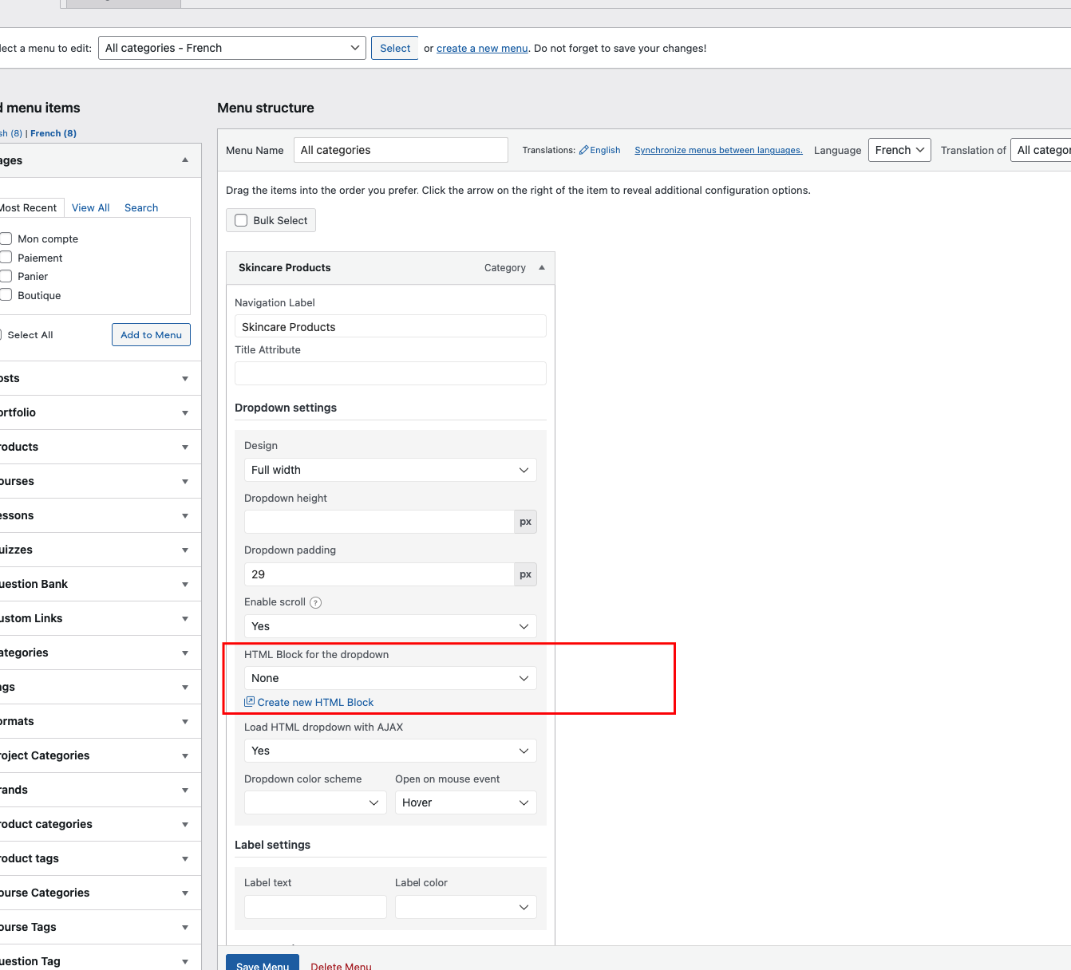Image resolution: width=1071 pixels, height=970 pixels.
Task: Check the Boutique page checkbox
Action: [6, 295]
